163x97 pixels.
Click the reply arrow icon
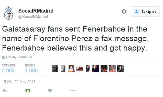[x=5, y=91]
